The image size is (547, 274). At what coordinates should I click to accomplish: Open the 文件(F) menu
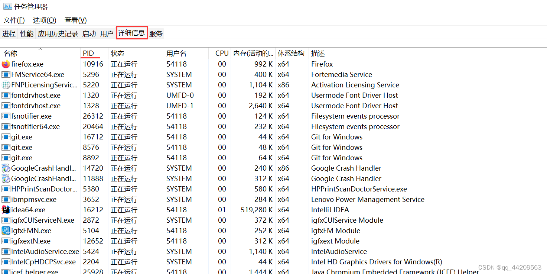[x=14, y=20]
